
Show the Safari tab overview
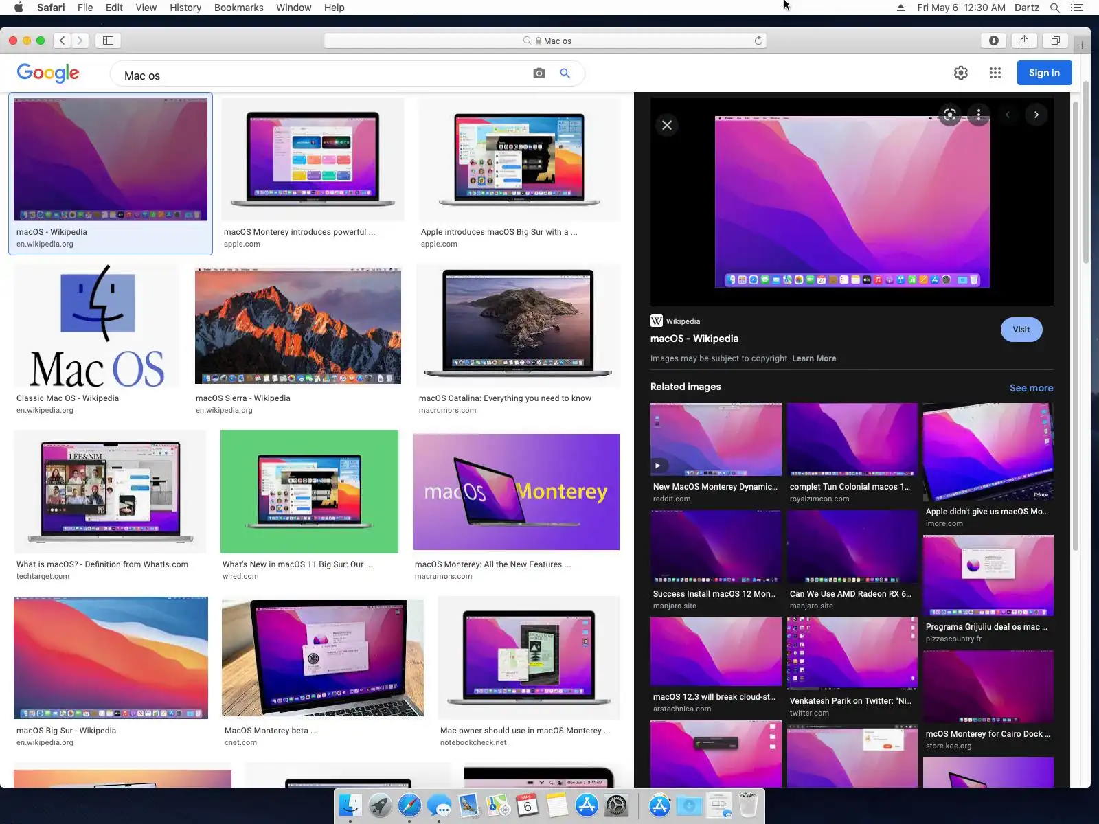pos(1056,41)
